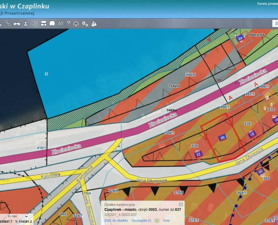Click the 'Zbliż do obiektu' link
Screen dimensions: 278x225
pos(116,221)
